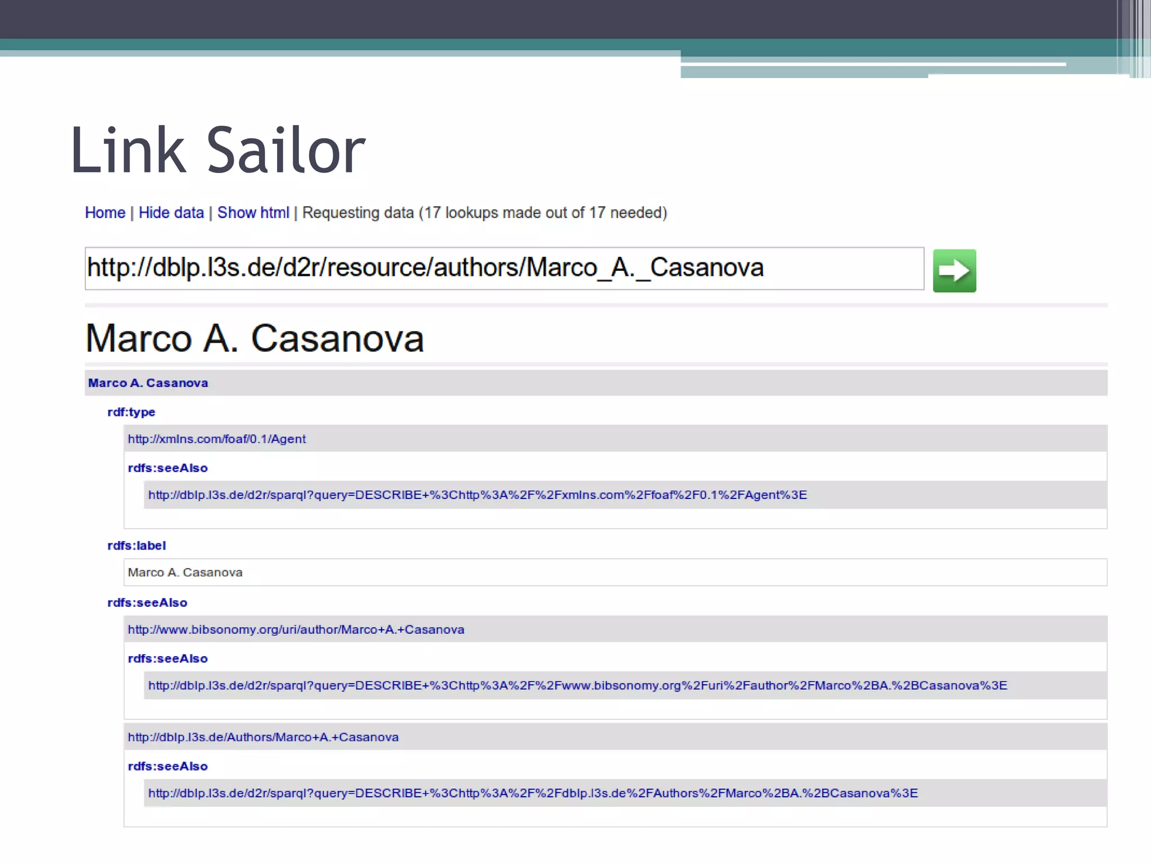Open the foaf/0.1/Agent URI link
The height and width of the screenshot is (863, 1151).
(217, 439)
